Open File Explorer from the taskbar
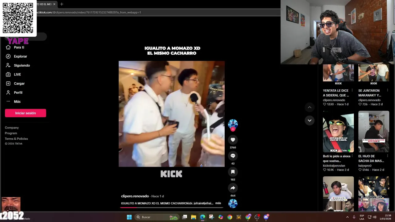This screenshot has width=395, height=222. (193, 217)
